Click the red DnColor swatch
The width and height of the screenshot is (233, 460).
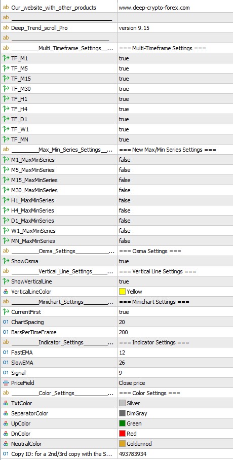pos(122,434)
